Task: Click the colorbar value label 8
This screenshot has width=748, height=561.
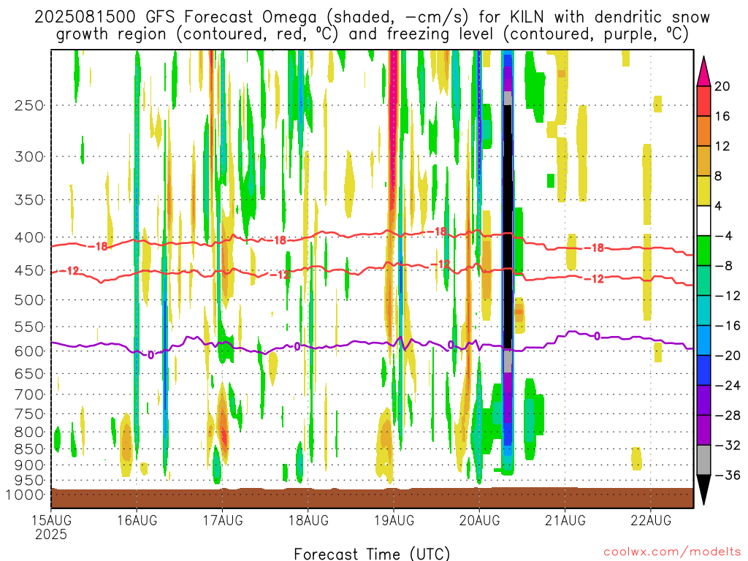Action: point(719,177)
